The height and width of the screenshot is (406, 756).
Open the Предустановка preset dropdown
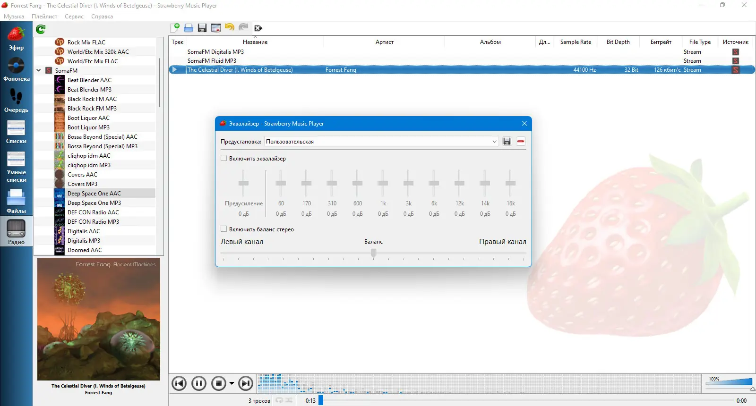(x=381, y=141)
